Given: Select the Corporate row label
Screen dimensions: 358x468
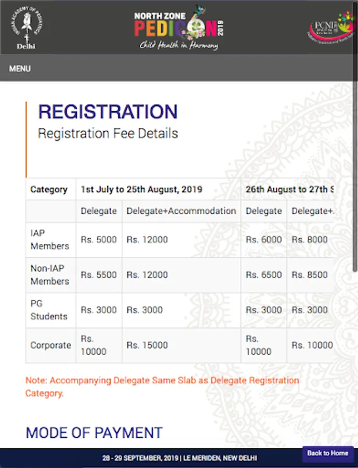Looking at the screenshot, I should pos(50,345).
